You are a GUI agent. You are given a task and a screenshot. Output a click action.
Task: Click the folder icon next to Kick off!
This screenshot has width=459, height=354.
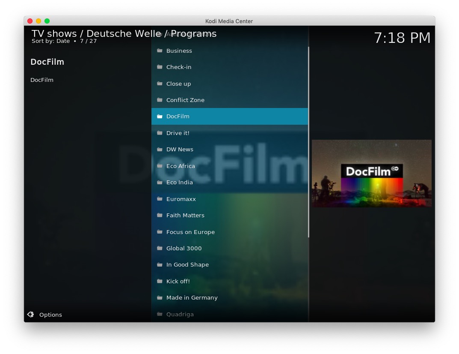(160, 281)
